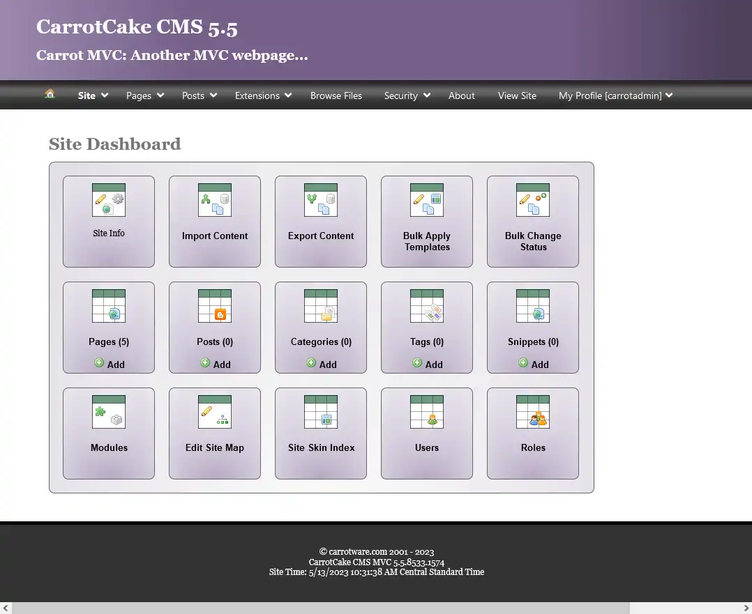Image resolution: width=752 pixels, height=614 pixels.
Task: Click the Roles label
Action: tap(533, 447)
